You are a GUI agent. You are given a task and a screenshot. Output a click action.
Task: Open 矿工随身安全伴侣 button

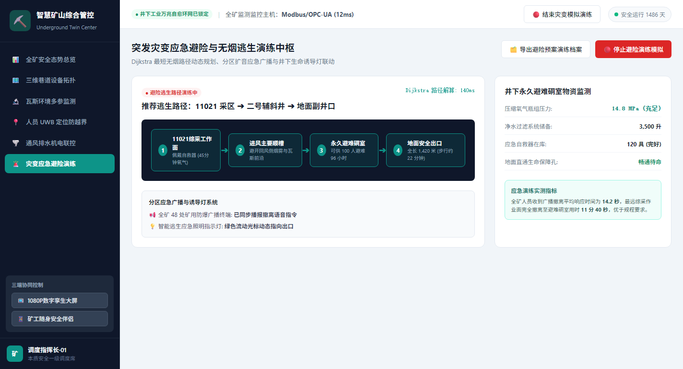59,319
